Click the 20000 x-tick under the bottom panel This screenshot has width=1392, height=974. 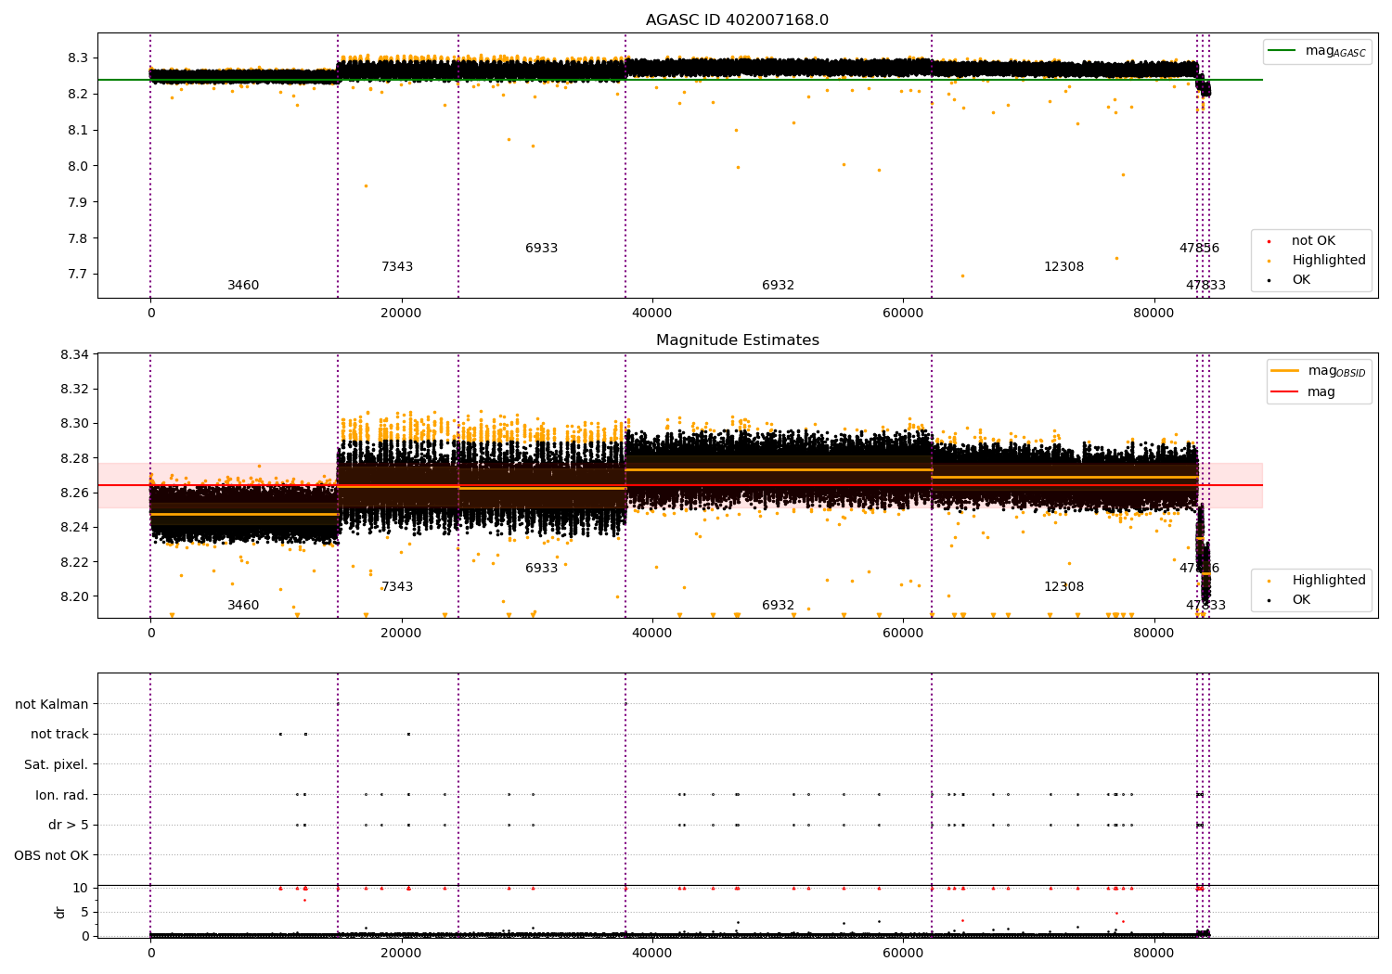(401, 953)
